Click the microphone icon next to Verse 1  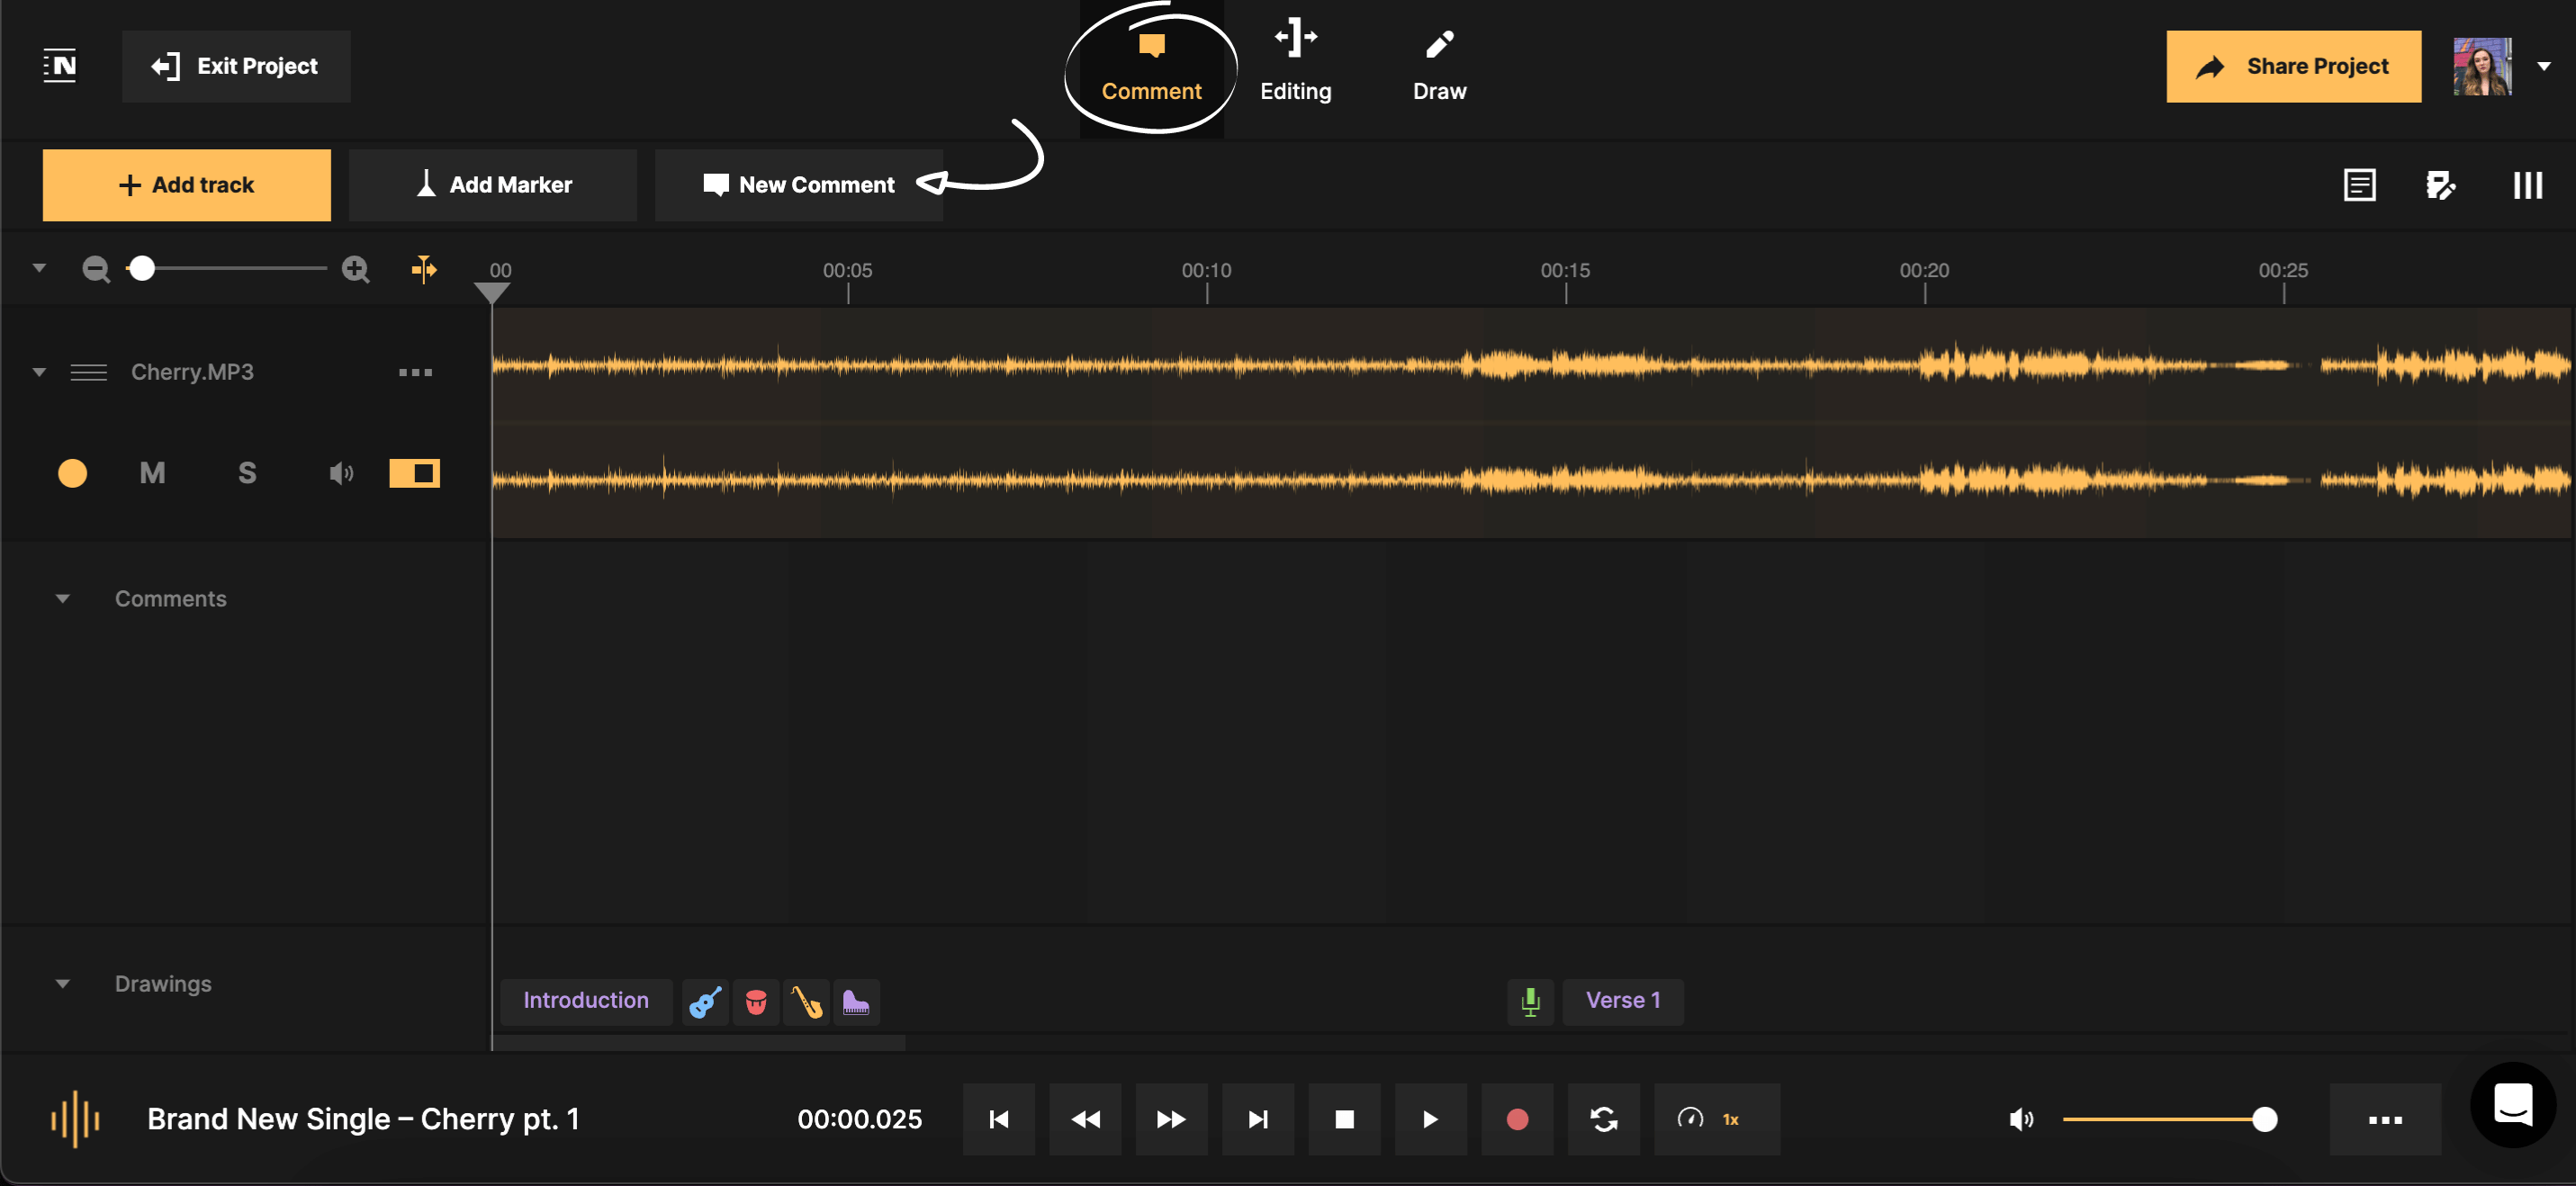pyautogui.click(x=1530, y=1001)
